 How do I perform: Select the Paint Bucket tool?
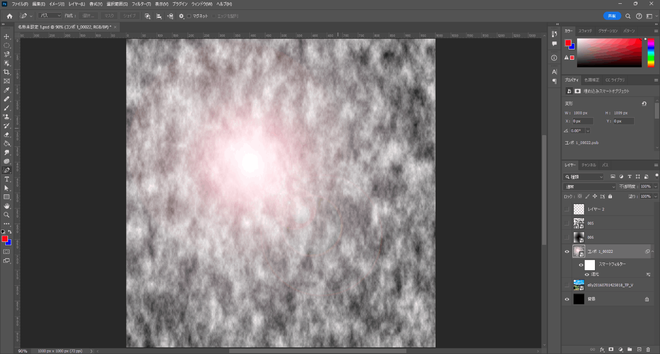7,144
